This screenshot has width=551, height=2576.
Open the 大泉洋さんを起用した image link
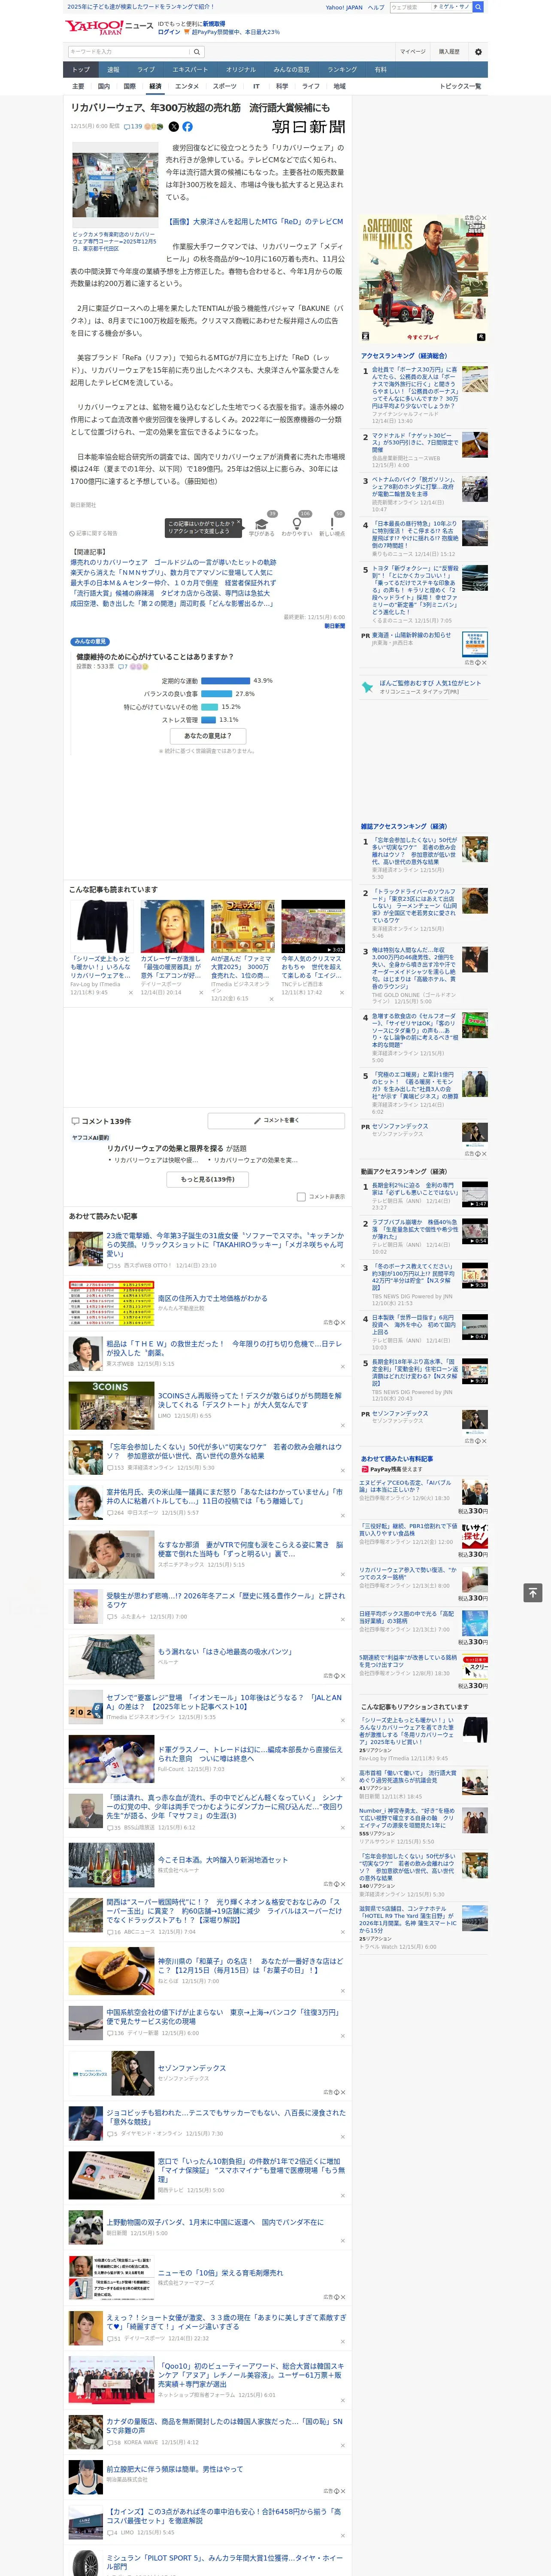(x=255, y=222)
